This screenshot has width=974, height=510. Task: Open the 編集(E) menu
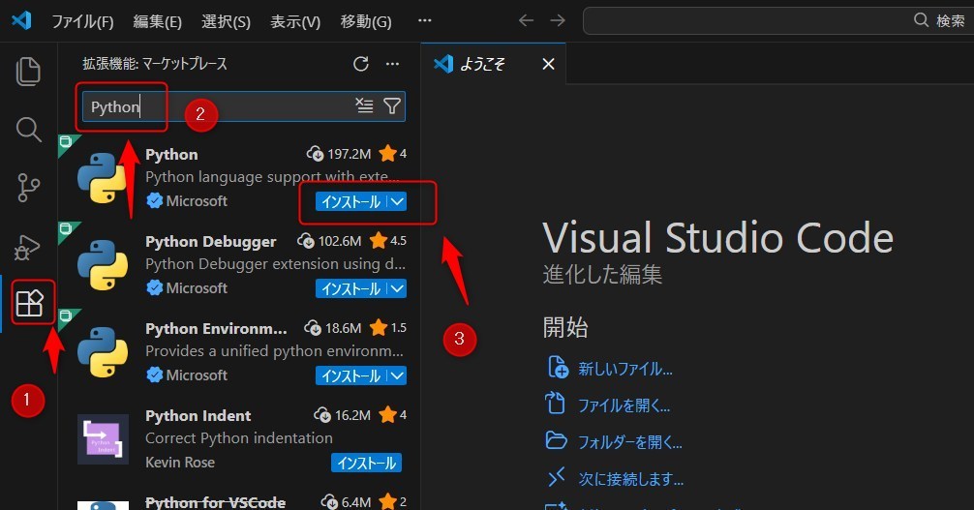[157, 21]
